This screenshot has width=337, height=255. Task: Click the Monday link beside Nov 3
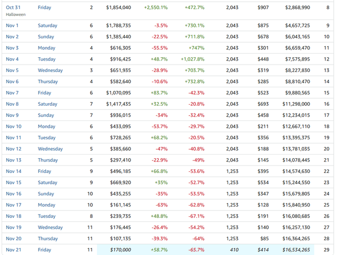click(x=46, y=48)
